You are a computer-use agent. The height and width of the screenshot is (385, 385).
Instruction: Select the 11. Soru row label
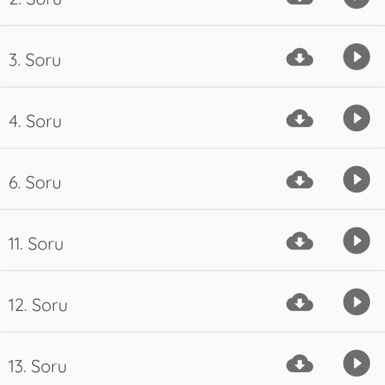click(36, 244)
